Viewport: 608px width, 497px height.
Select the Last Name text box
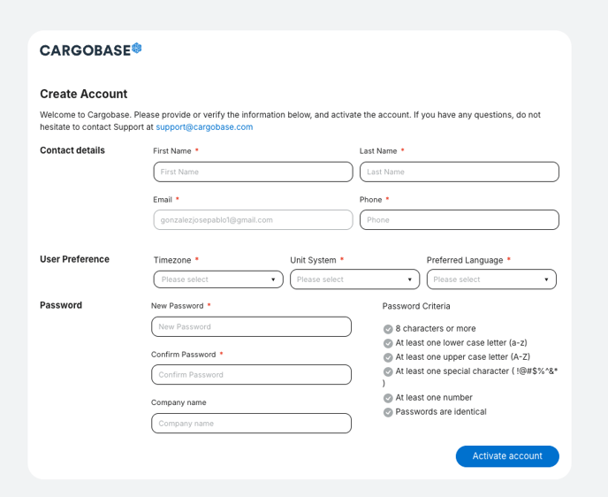(x=460, y=172)
